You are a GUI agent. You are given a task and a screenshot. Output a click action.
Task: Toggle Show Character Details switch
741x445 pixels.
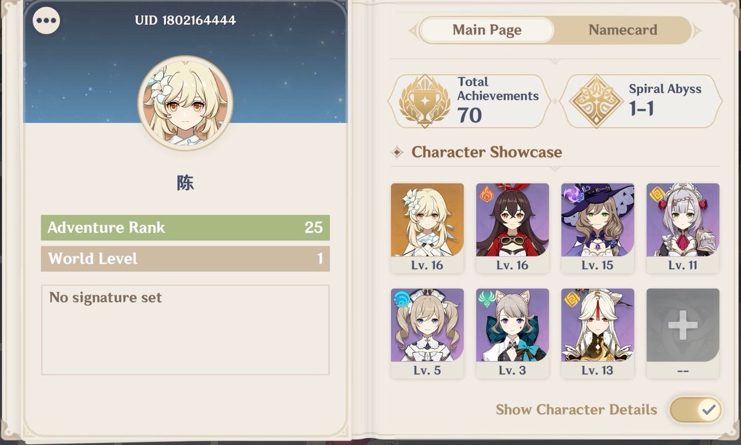point(696,410)
